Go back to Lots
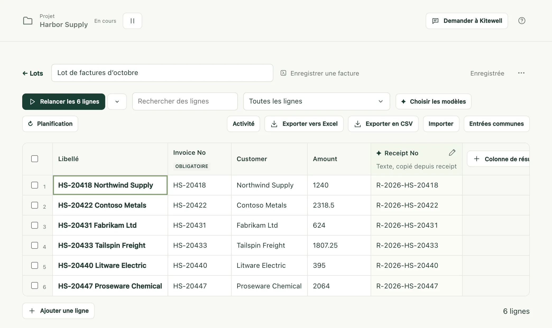 pyautogui.click(x=33, y=73)
